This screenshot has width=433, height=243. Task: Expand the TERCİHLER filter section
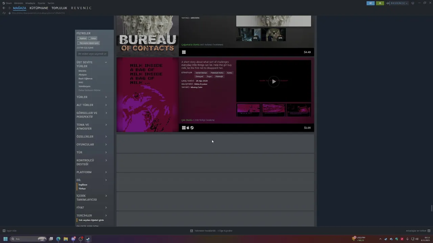click(92, 216)
